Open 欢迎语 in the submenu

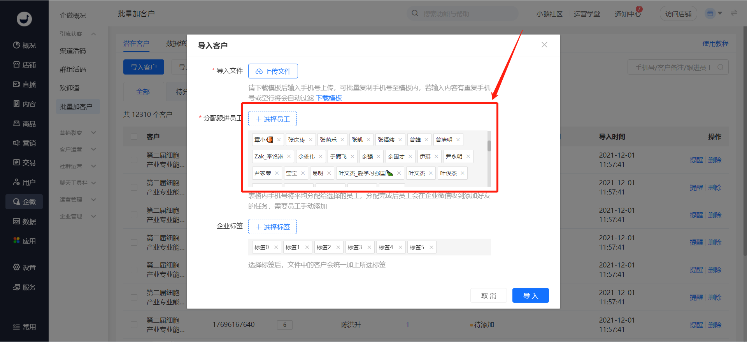tap(70, 88)
